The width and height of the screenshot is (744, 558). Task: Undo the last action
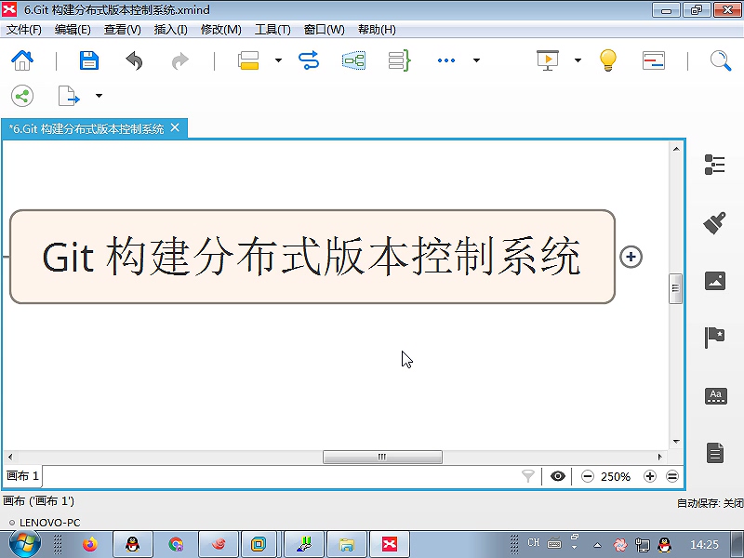[134, 60]
